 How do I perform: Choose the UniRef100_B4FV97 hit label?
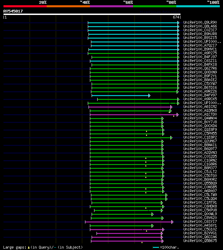click(200, 95)
